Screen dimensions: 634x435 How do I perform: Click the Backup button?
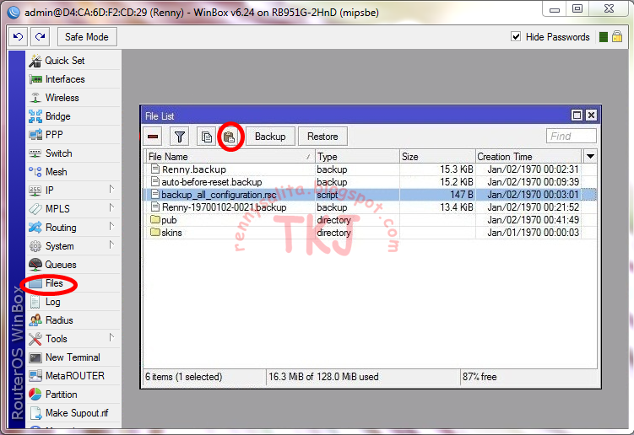coord(270,137)
